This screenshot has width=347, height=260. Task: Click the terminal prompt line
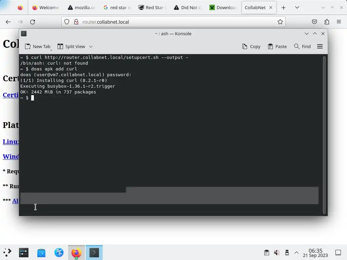pos(27,98)
